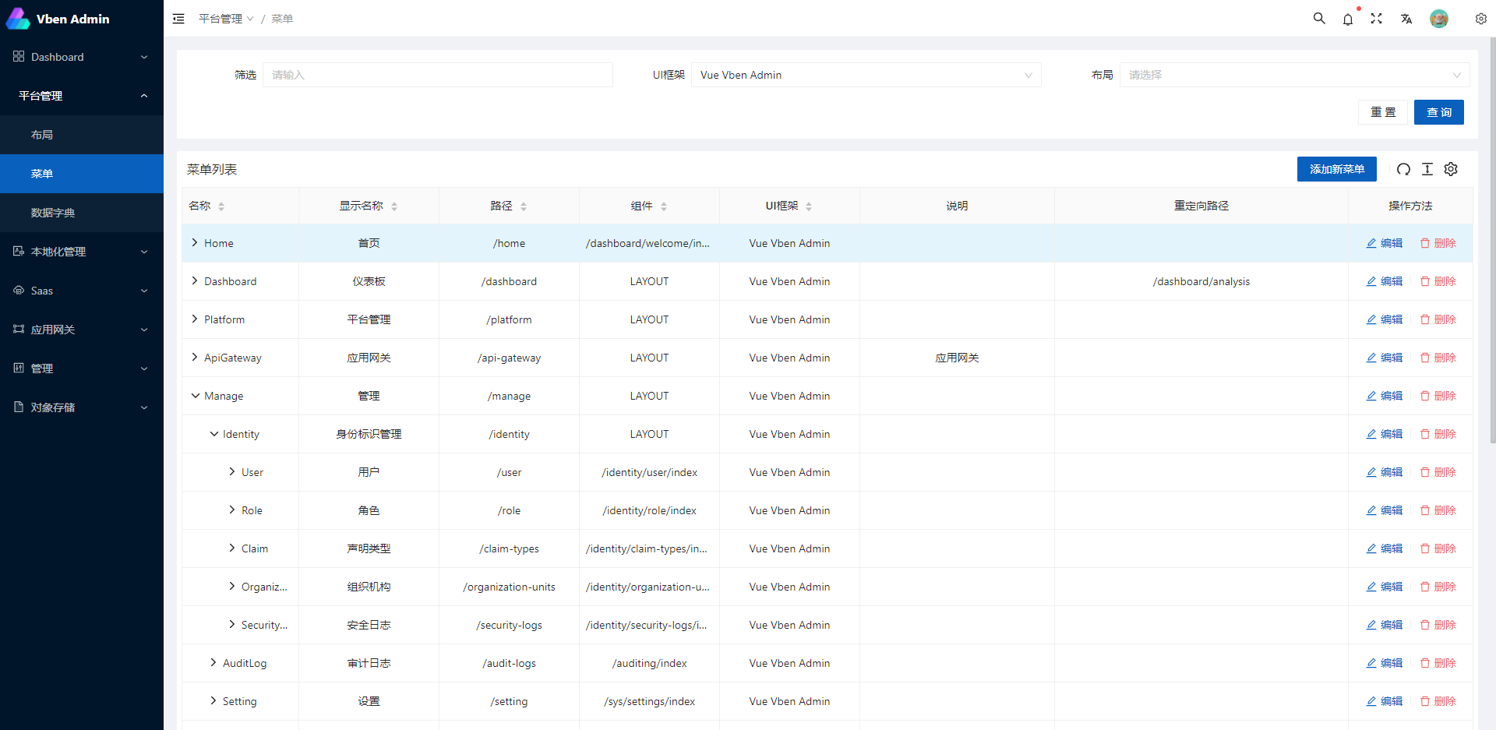This screenshot has height=730, width=1496.
Task: Expand the Home tree row
Action: [x=195, y=243]
